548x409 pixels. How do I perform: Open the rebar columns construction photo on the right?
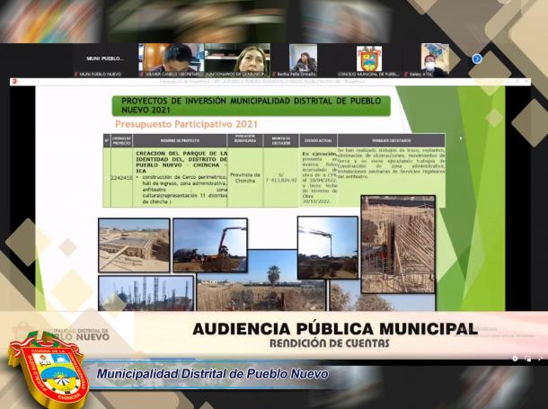tap(398, 245)
